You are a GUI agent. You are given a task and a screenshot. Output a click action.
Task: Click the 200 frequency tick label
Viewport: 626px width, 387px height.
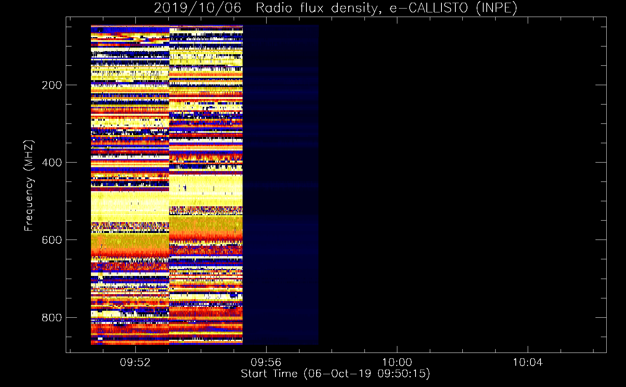[x=52, y=85]
